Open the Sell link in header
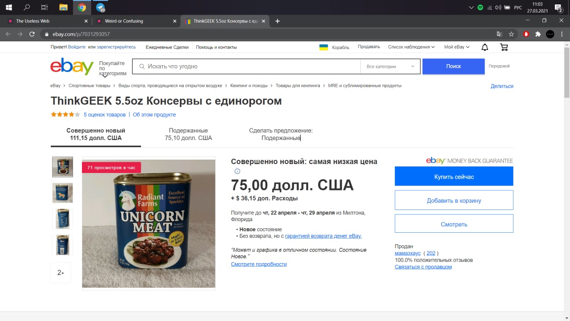The height and width of the screenshot is (321, 570). (x=369, y=47)
